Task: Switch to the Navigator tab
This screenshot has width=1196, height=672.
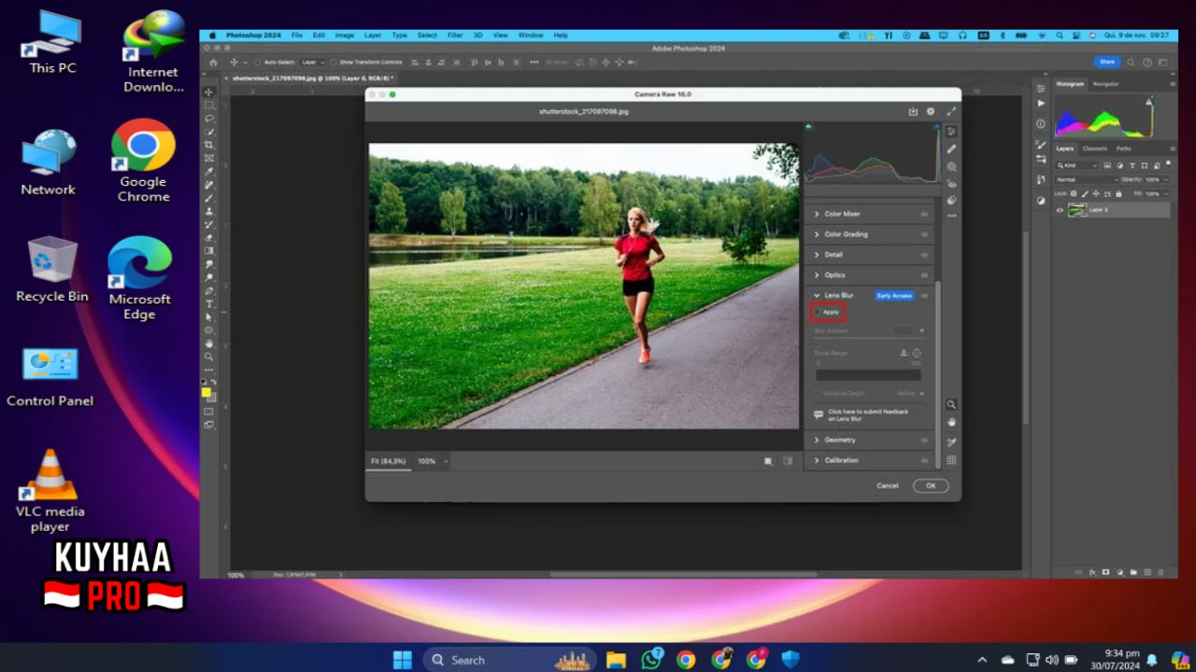Action: 1105,84
